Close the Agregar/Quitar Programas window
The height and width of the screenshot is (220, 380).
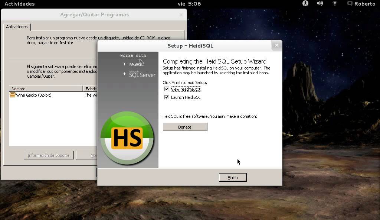181,15
